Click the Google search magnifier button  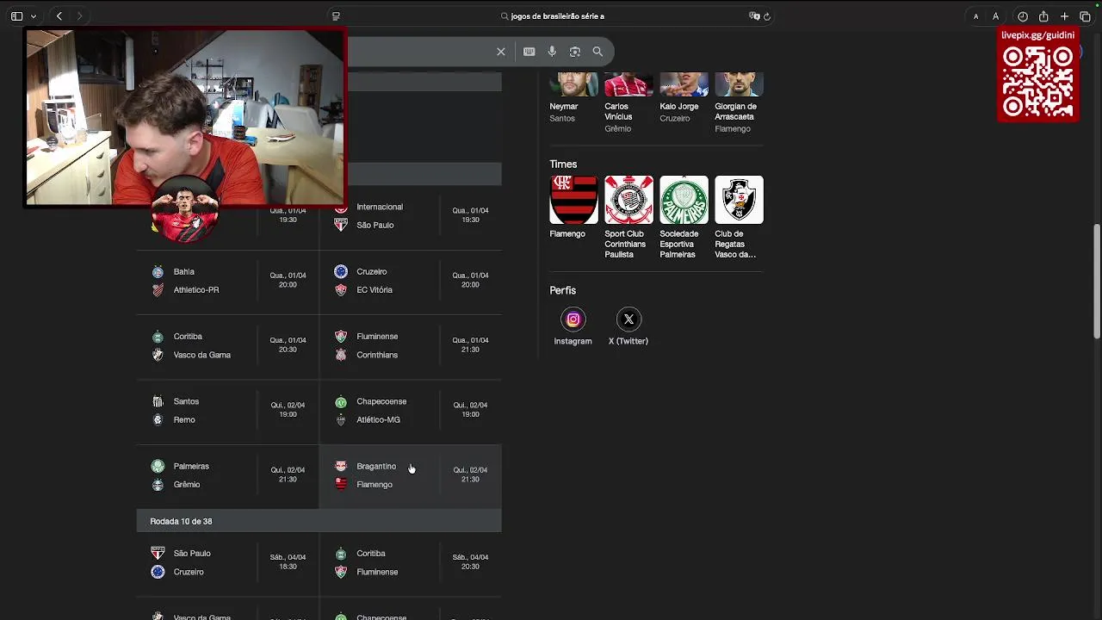point(597,52)
